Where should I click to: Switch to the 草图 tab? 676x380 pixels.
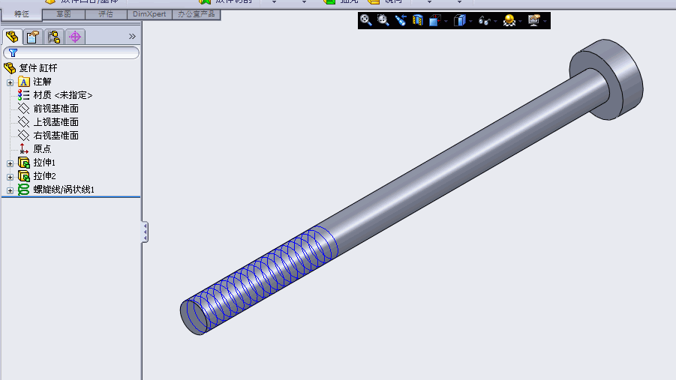[64, 14]
